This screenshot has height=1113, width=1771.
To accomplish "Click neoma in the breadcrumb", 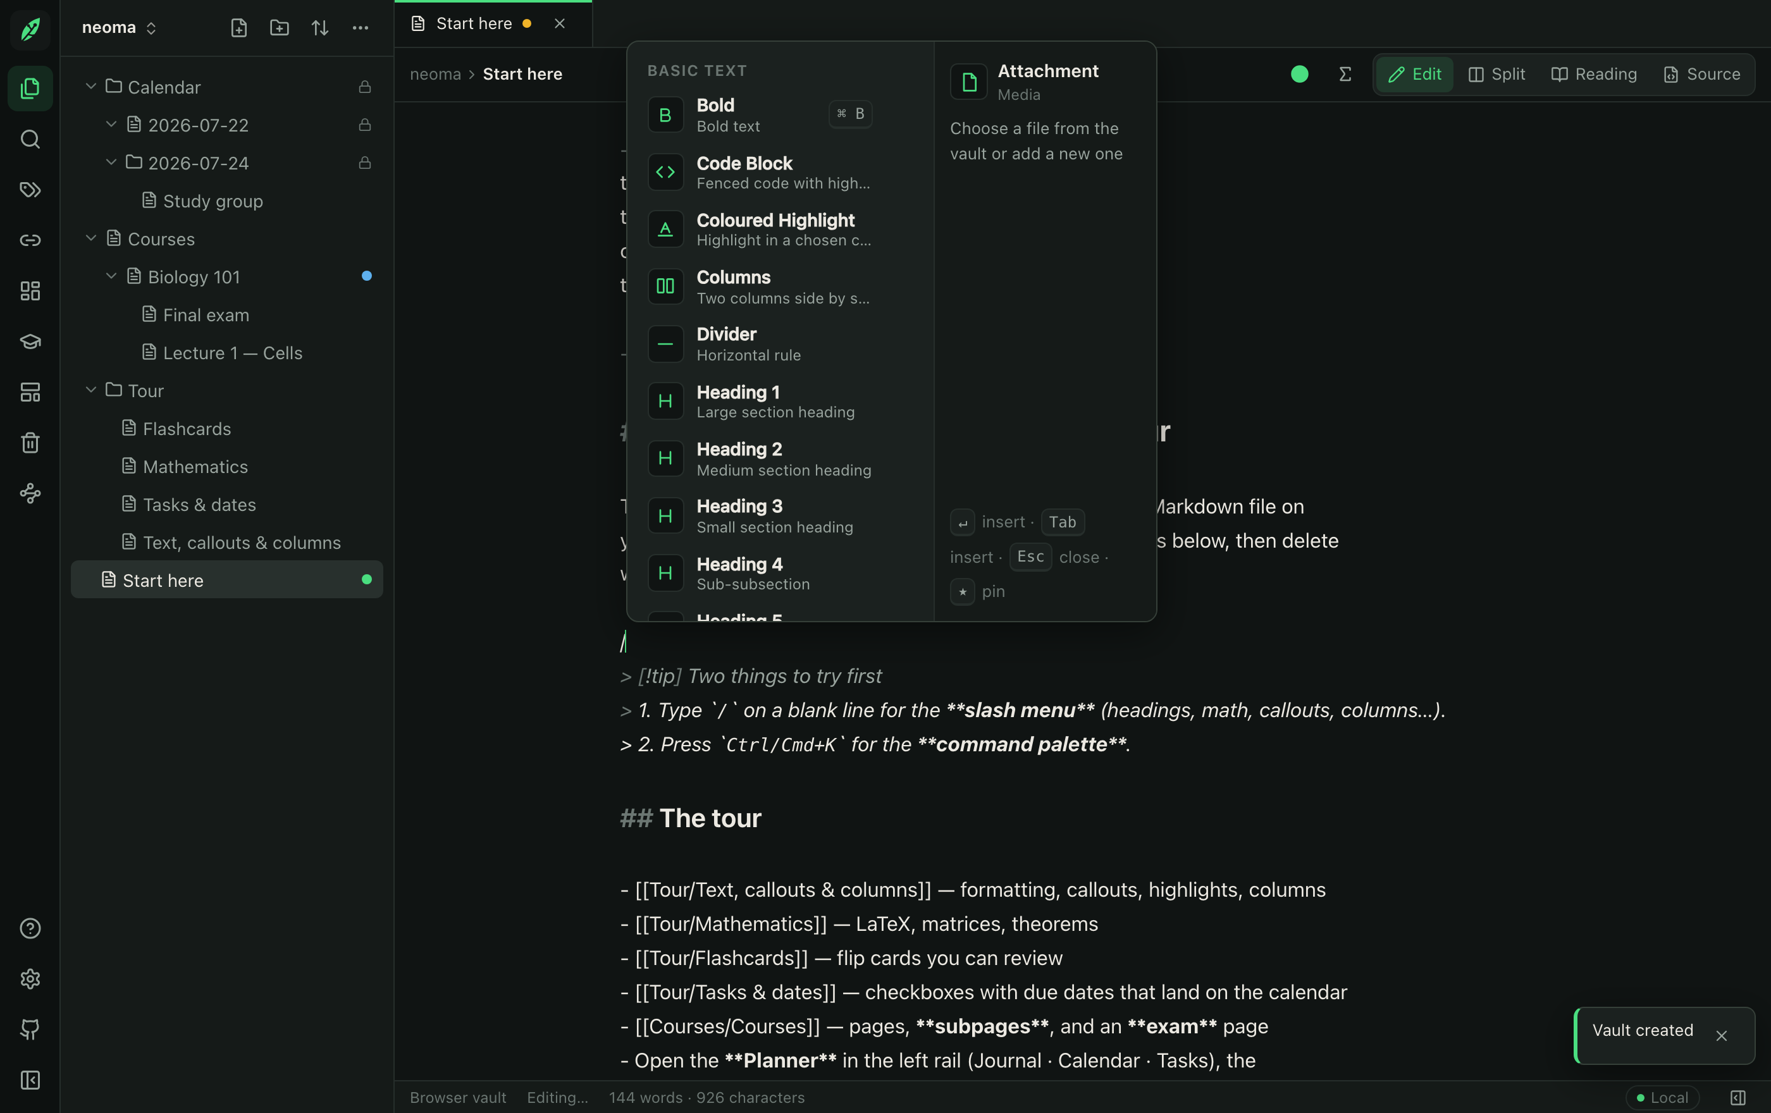I will tap(435, 74).
